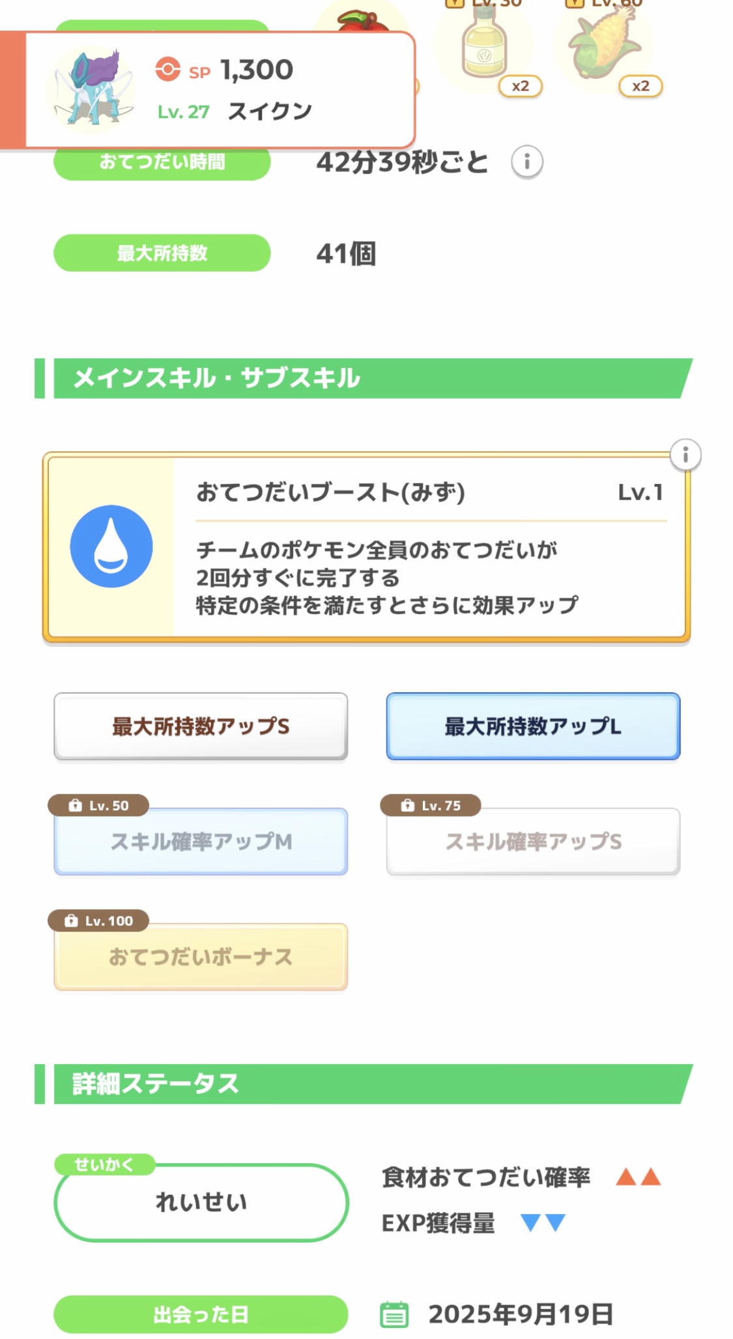Tap the メインスキル・サブスキル section header
Screen dimensions: 733x1339
(x=365, y=378)
